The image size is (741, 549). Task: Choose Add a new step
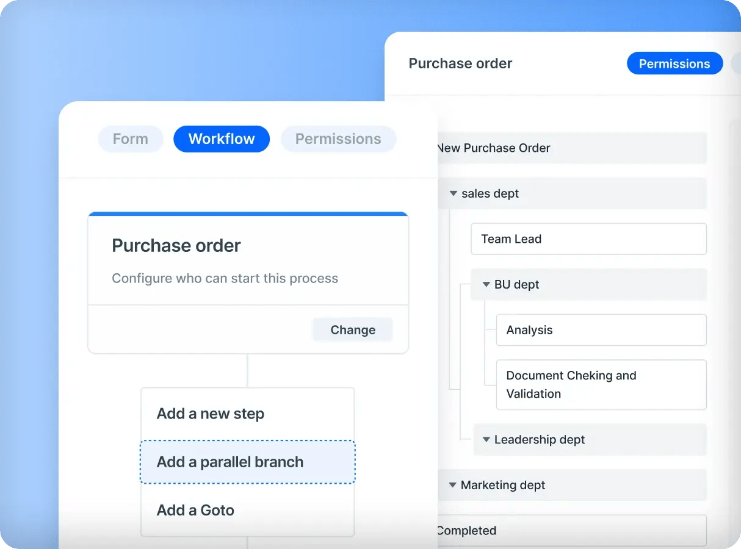click(248, 414)
